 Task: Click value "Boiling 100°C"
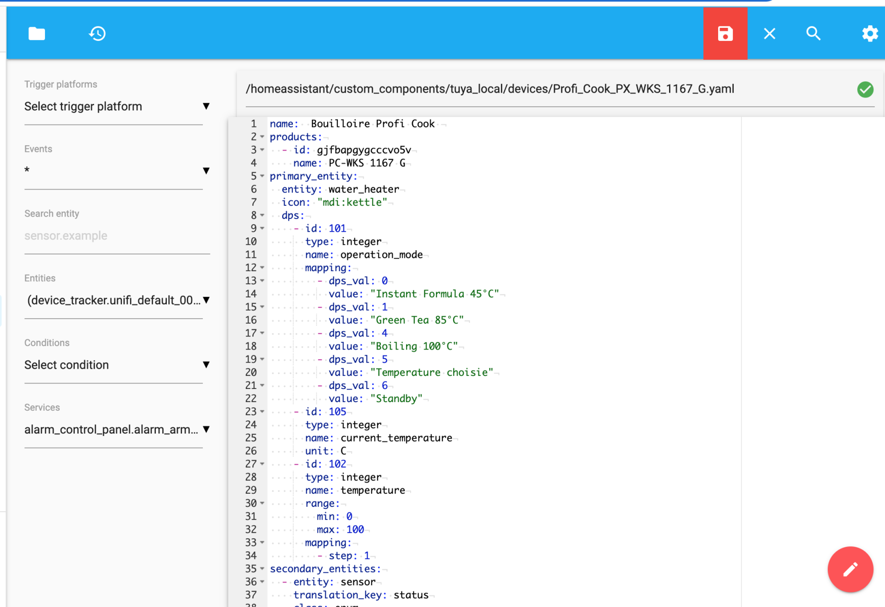tap(414, 346)
